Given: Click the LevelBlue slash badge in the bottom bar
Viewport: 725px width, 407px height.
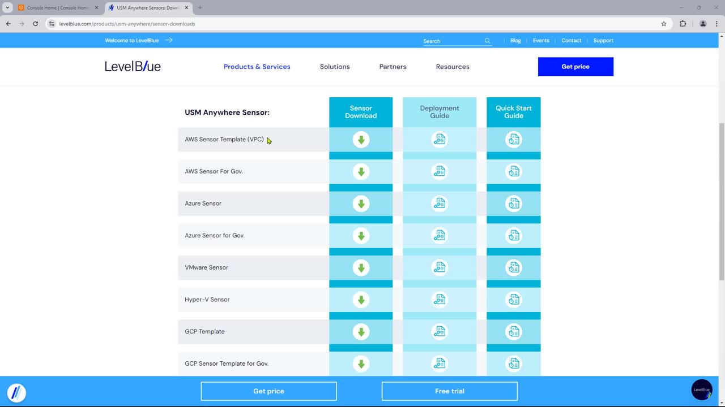Looking at the screenshot, I should 16,392.
